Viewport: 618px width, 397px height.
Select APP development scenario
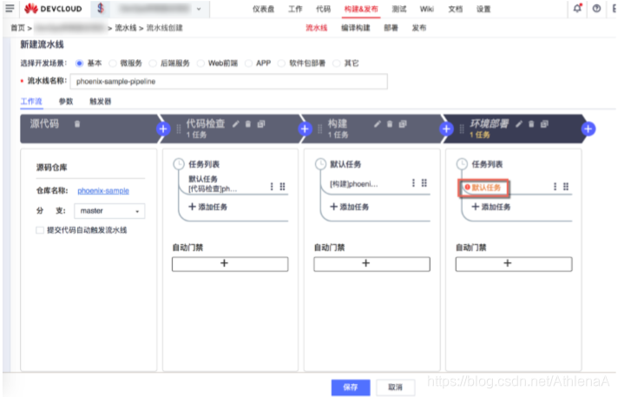click(x=248, y=63)
